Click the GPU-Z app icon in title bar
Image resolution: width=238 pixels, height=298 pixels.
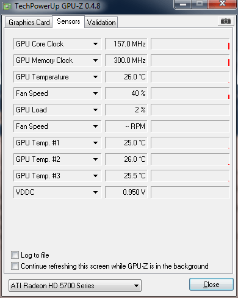(x=7, y=7)
